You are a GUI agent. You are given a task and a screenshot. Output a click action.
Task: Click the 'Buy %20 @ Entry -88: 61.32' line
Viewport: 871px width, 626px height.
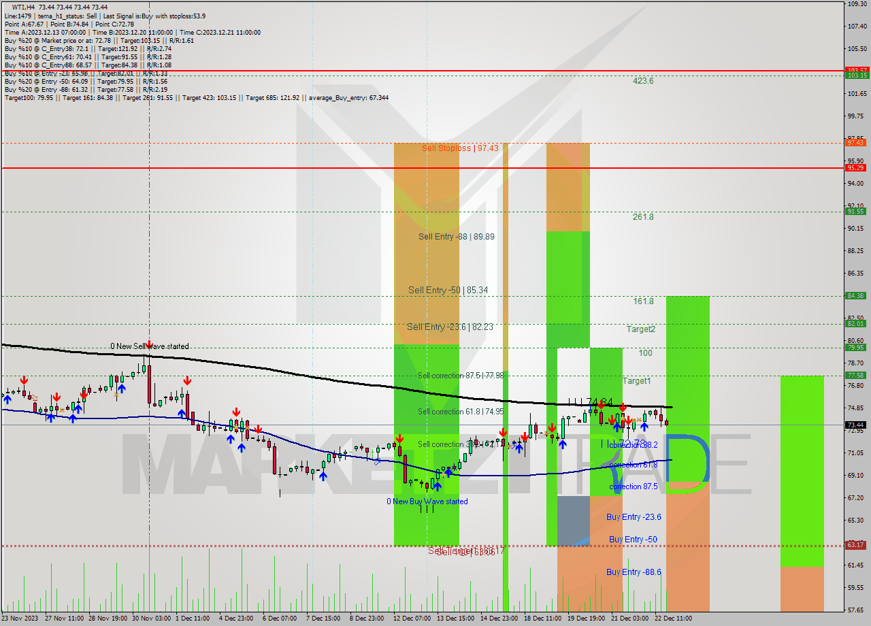pyautogui.click(x=86, y=90)
